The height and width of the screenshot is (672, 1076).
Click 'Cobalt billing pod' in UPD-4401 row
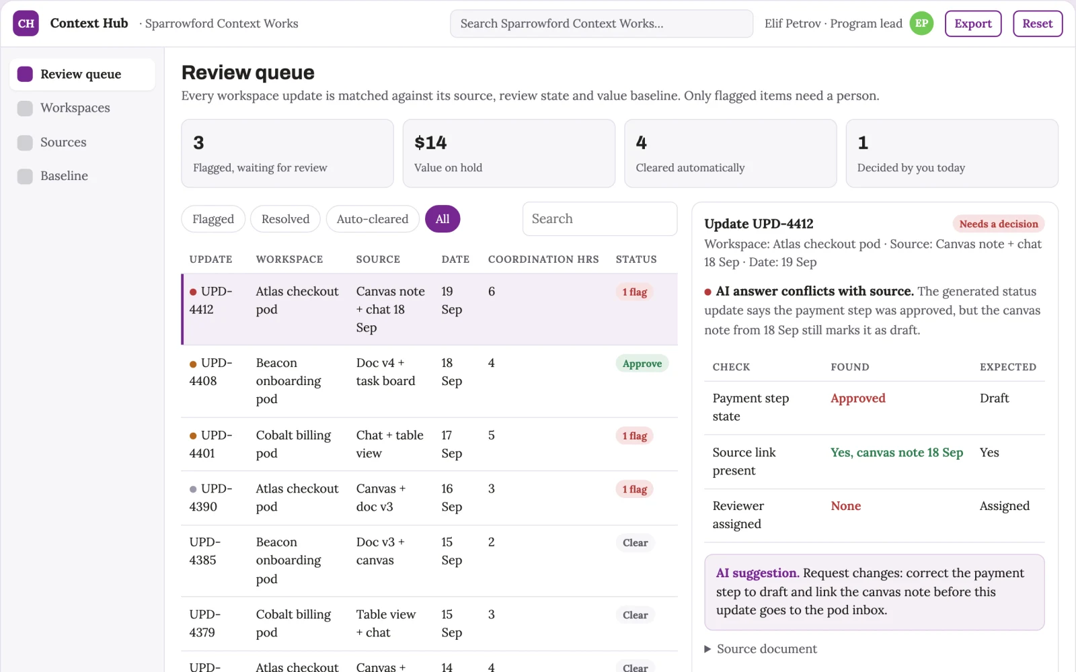(293, 444)
